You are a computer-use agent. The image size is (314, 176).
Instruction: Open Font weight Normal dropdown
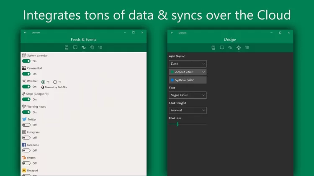[x=188, y=111]
